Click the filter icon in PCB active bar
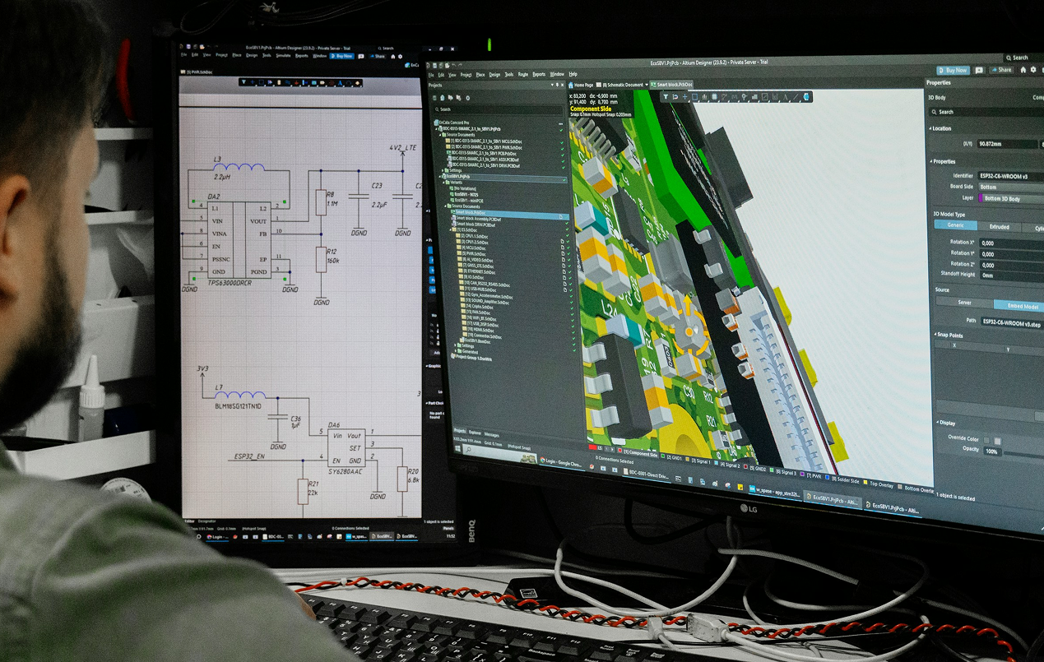 click(665, 97)
